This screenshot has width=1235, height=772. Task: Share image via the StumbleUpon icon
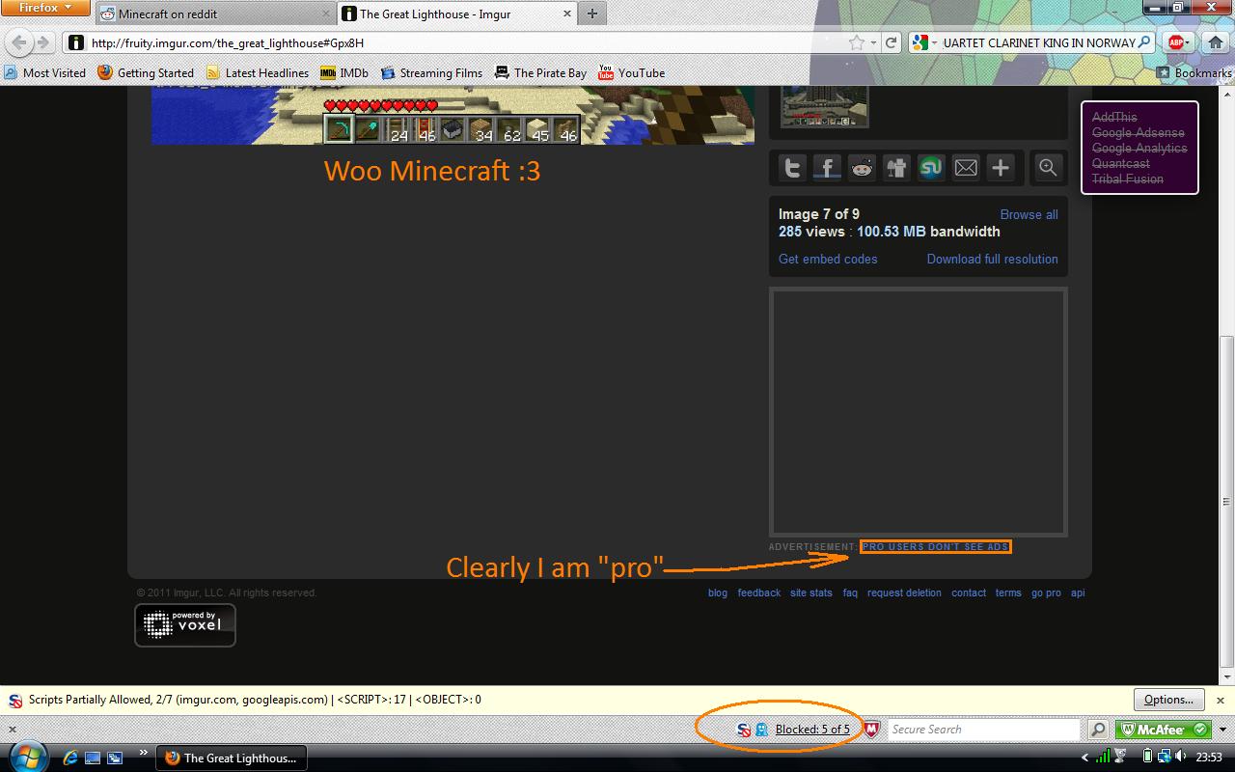click(x=931, y=168)
